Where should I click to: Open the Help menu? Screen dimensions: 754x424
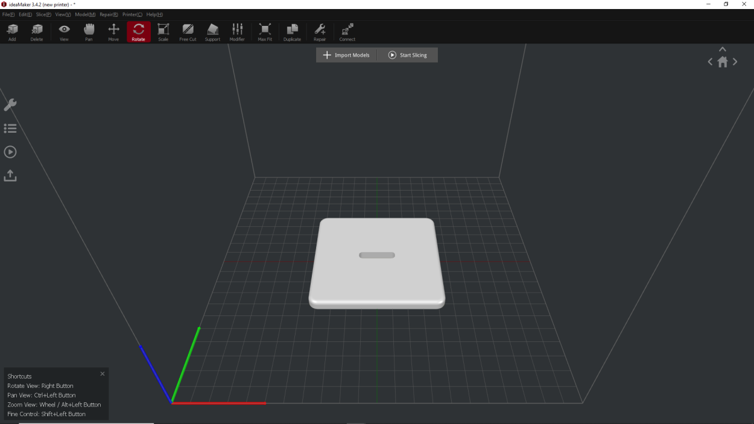154,14
